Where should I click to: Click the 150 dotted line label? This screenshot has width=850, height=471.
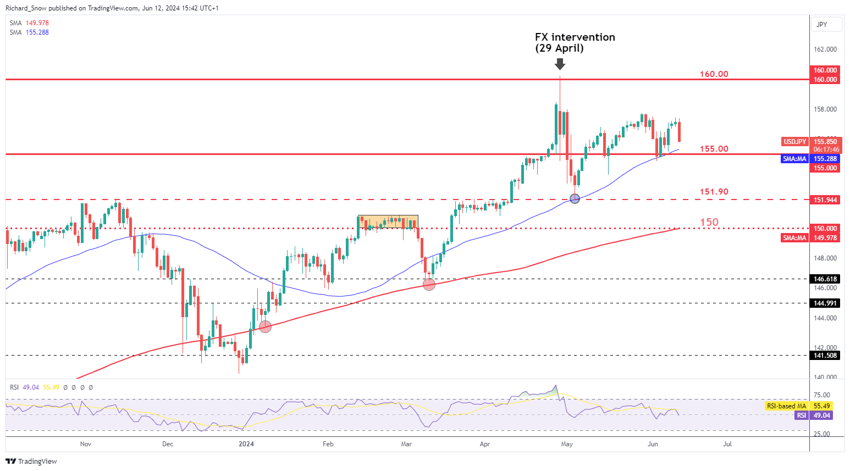click(709, 222)
